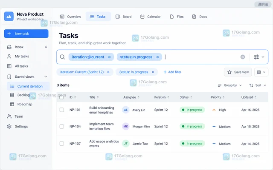
Task: Click the In progress status badge for NP-101
Action: click(192, 110)
